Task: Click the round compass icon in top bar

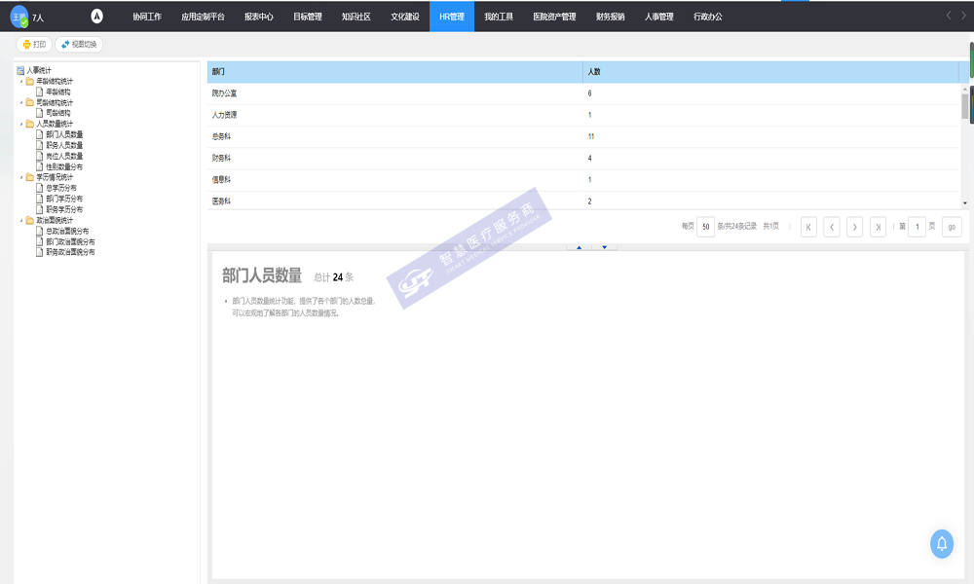Action: point(96,17)
